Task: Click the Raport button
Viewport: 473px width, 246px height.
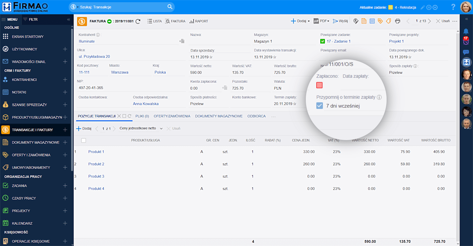Action: tap(198, 21)
